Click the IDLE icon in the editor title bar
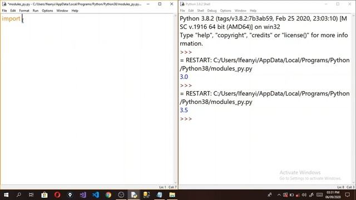This screenshot has width=356, height=200. pos(4,4)
